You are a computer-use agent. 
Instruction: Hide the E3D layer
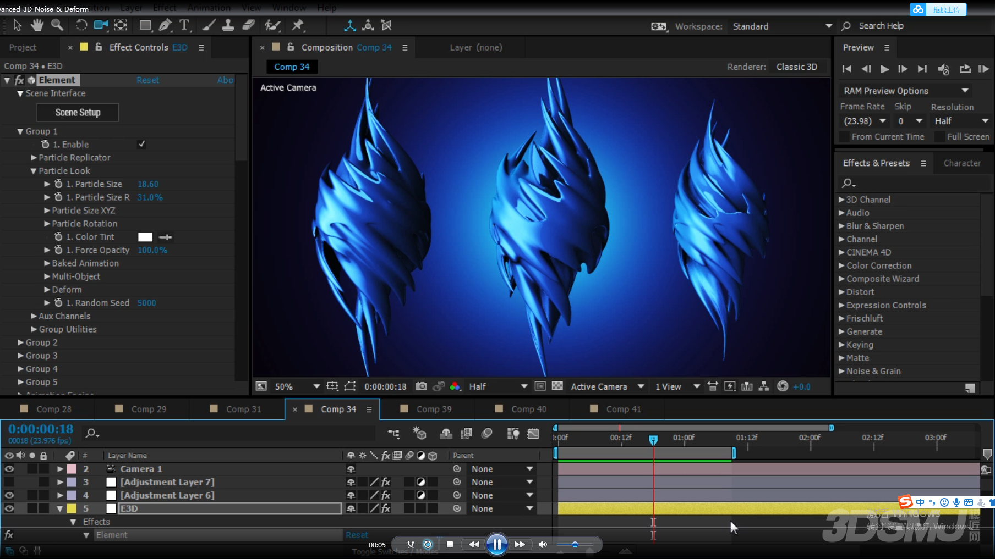pyautogui.click(x=9, y=508)
